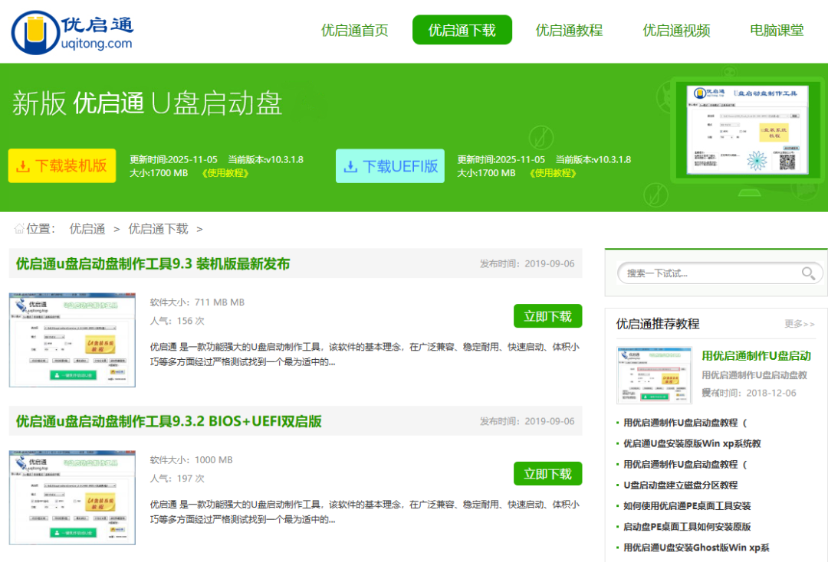
Task: Click 更多>> in 优启通推荐教程
Action: tap(800, 324)
